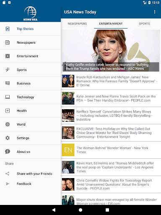Read Inside Rob Kardashian and Mehgan James story
The height and width of the screenshot is (215, 161).
pyautogui.click(x=117, y=81)
